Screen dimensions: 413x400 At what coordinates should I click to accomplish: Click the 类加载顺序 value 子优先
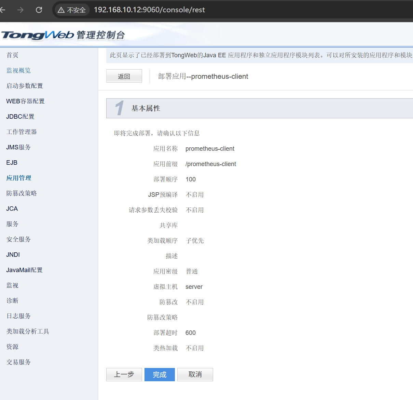click(x=195, y=241)
